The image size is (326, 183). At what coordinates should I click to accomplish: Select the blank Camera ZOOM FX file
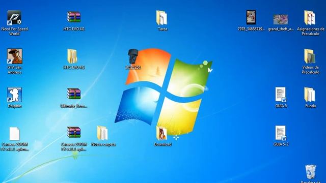15,134
